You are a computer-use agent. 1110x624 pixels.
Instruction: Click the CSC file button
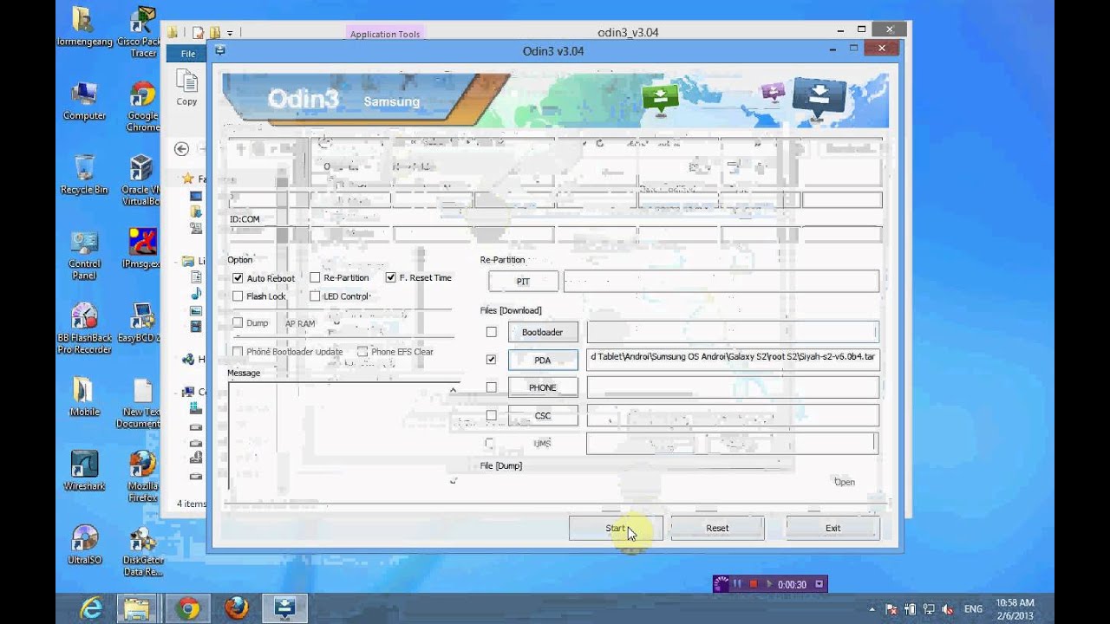tap(543, 415)
